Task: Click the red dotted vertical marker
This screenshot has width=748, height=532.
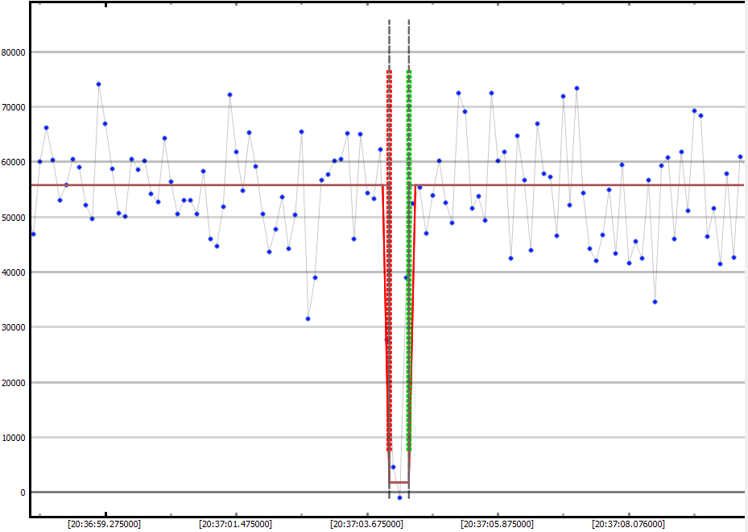Action: pos(389,258)
